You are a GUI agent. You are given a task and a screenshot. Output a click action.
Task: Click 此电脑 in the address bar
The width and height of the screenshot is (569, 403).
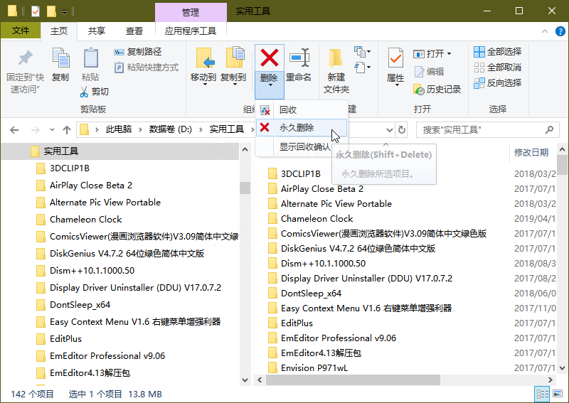(x=119, y=129)
